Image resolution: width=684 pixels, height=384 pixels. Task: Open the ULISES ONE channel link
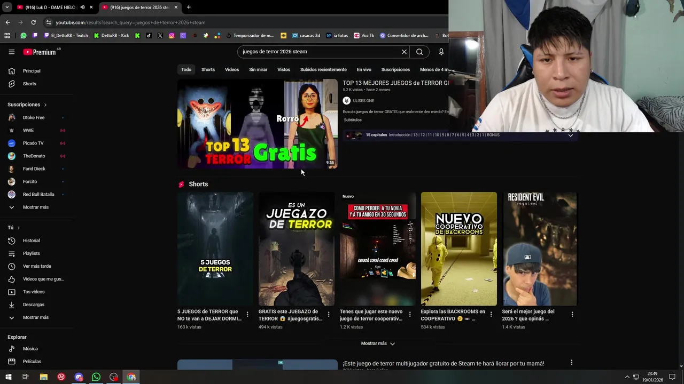[x=363, y=101]
